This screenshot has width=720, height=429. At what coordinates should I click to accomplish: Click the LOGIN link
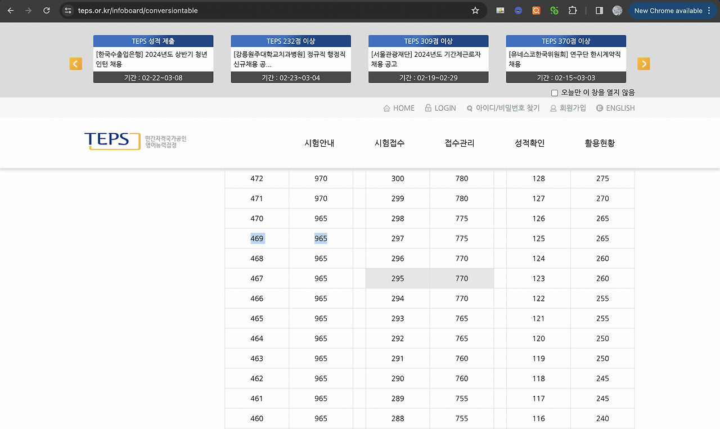point(445,108)
